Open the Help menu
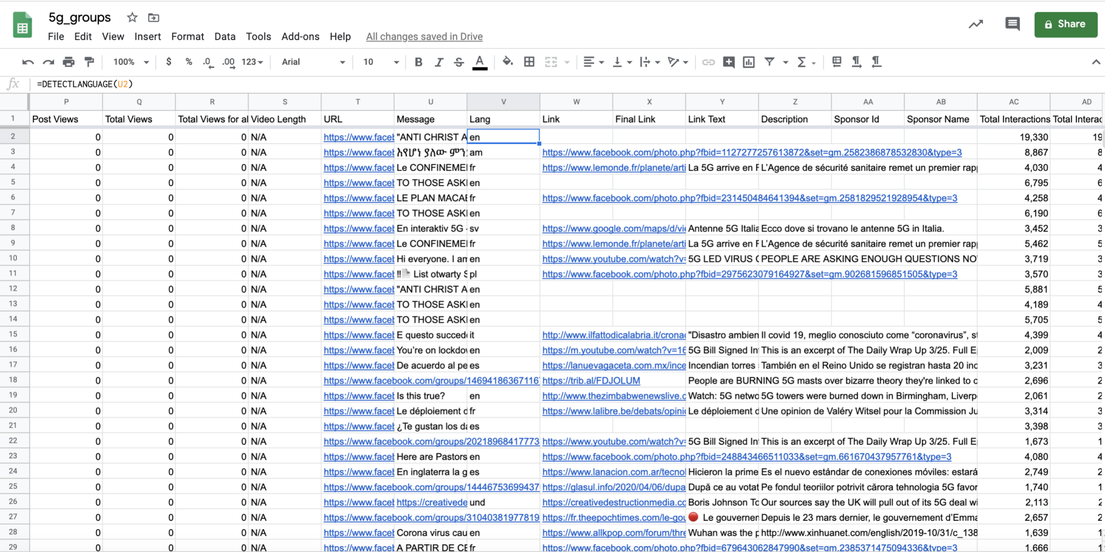1105x552 pixels. tap(340, 37)
